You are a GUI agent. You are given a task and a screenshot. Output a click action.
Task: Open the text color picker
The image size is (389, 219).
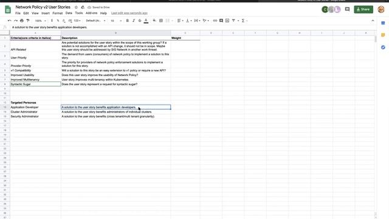point(146,21)
